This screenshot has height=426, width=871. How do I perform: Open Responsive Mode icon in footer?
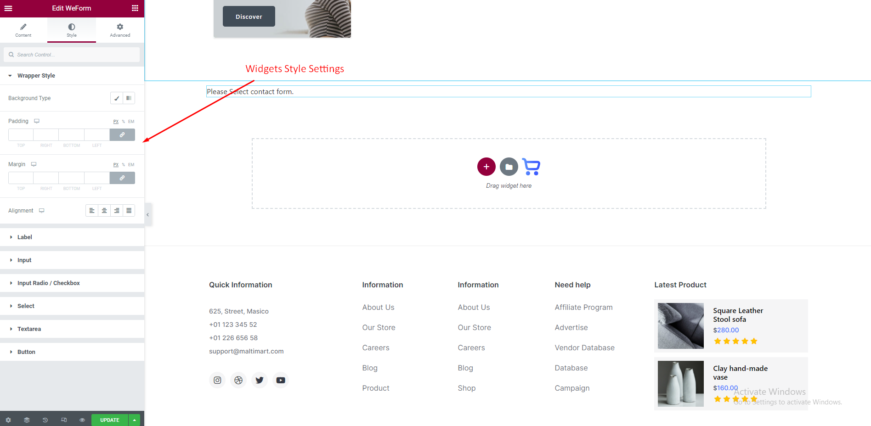(x=64, y=420)
